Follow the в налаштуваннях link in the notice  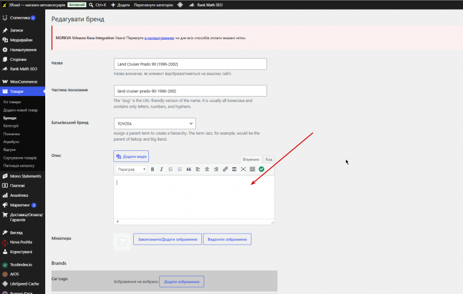click(159, 38)
